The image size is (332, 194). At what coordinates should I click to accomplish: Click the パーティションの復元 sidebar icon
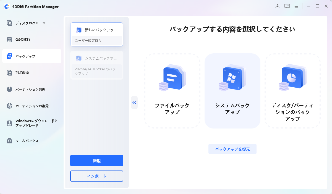coord(9,106)
